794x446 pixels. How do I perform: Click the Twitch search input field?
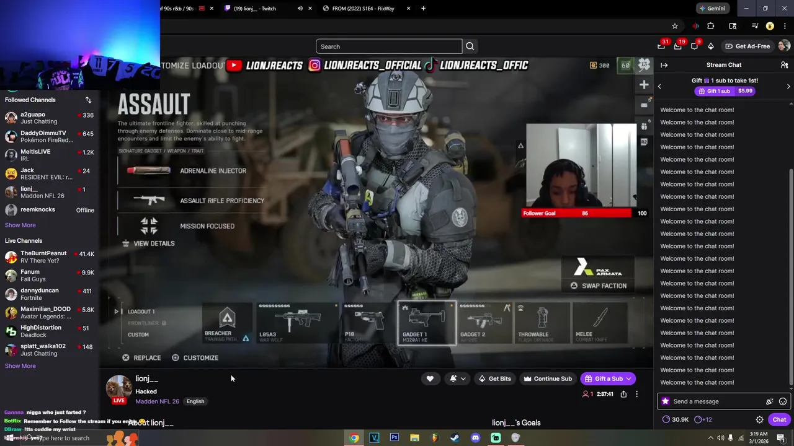(389, 46)
